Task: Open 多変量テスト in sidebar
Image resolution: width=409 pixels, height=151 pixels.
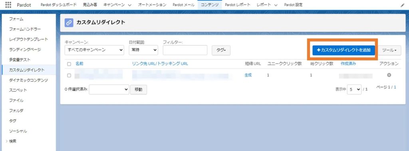Action: click(x=20, y=60)
